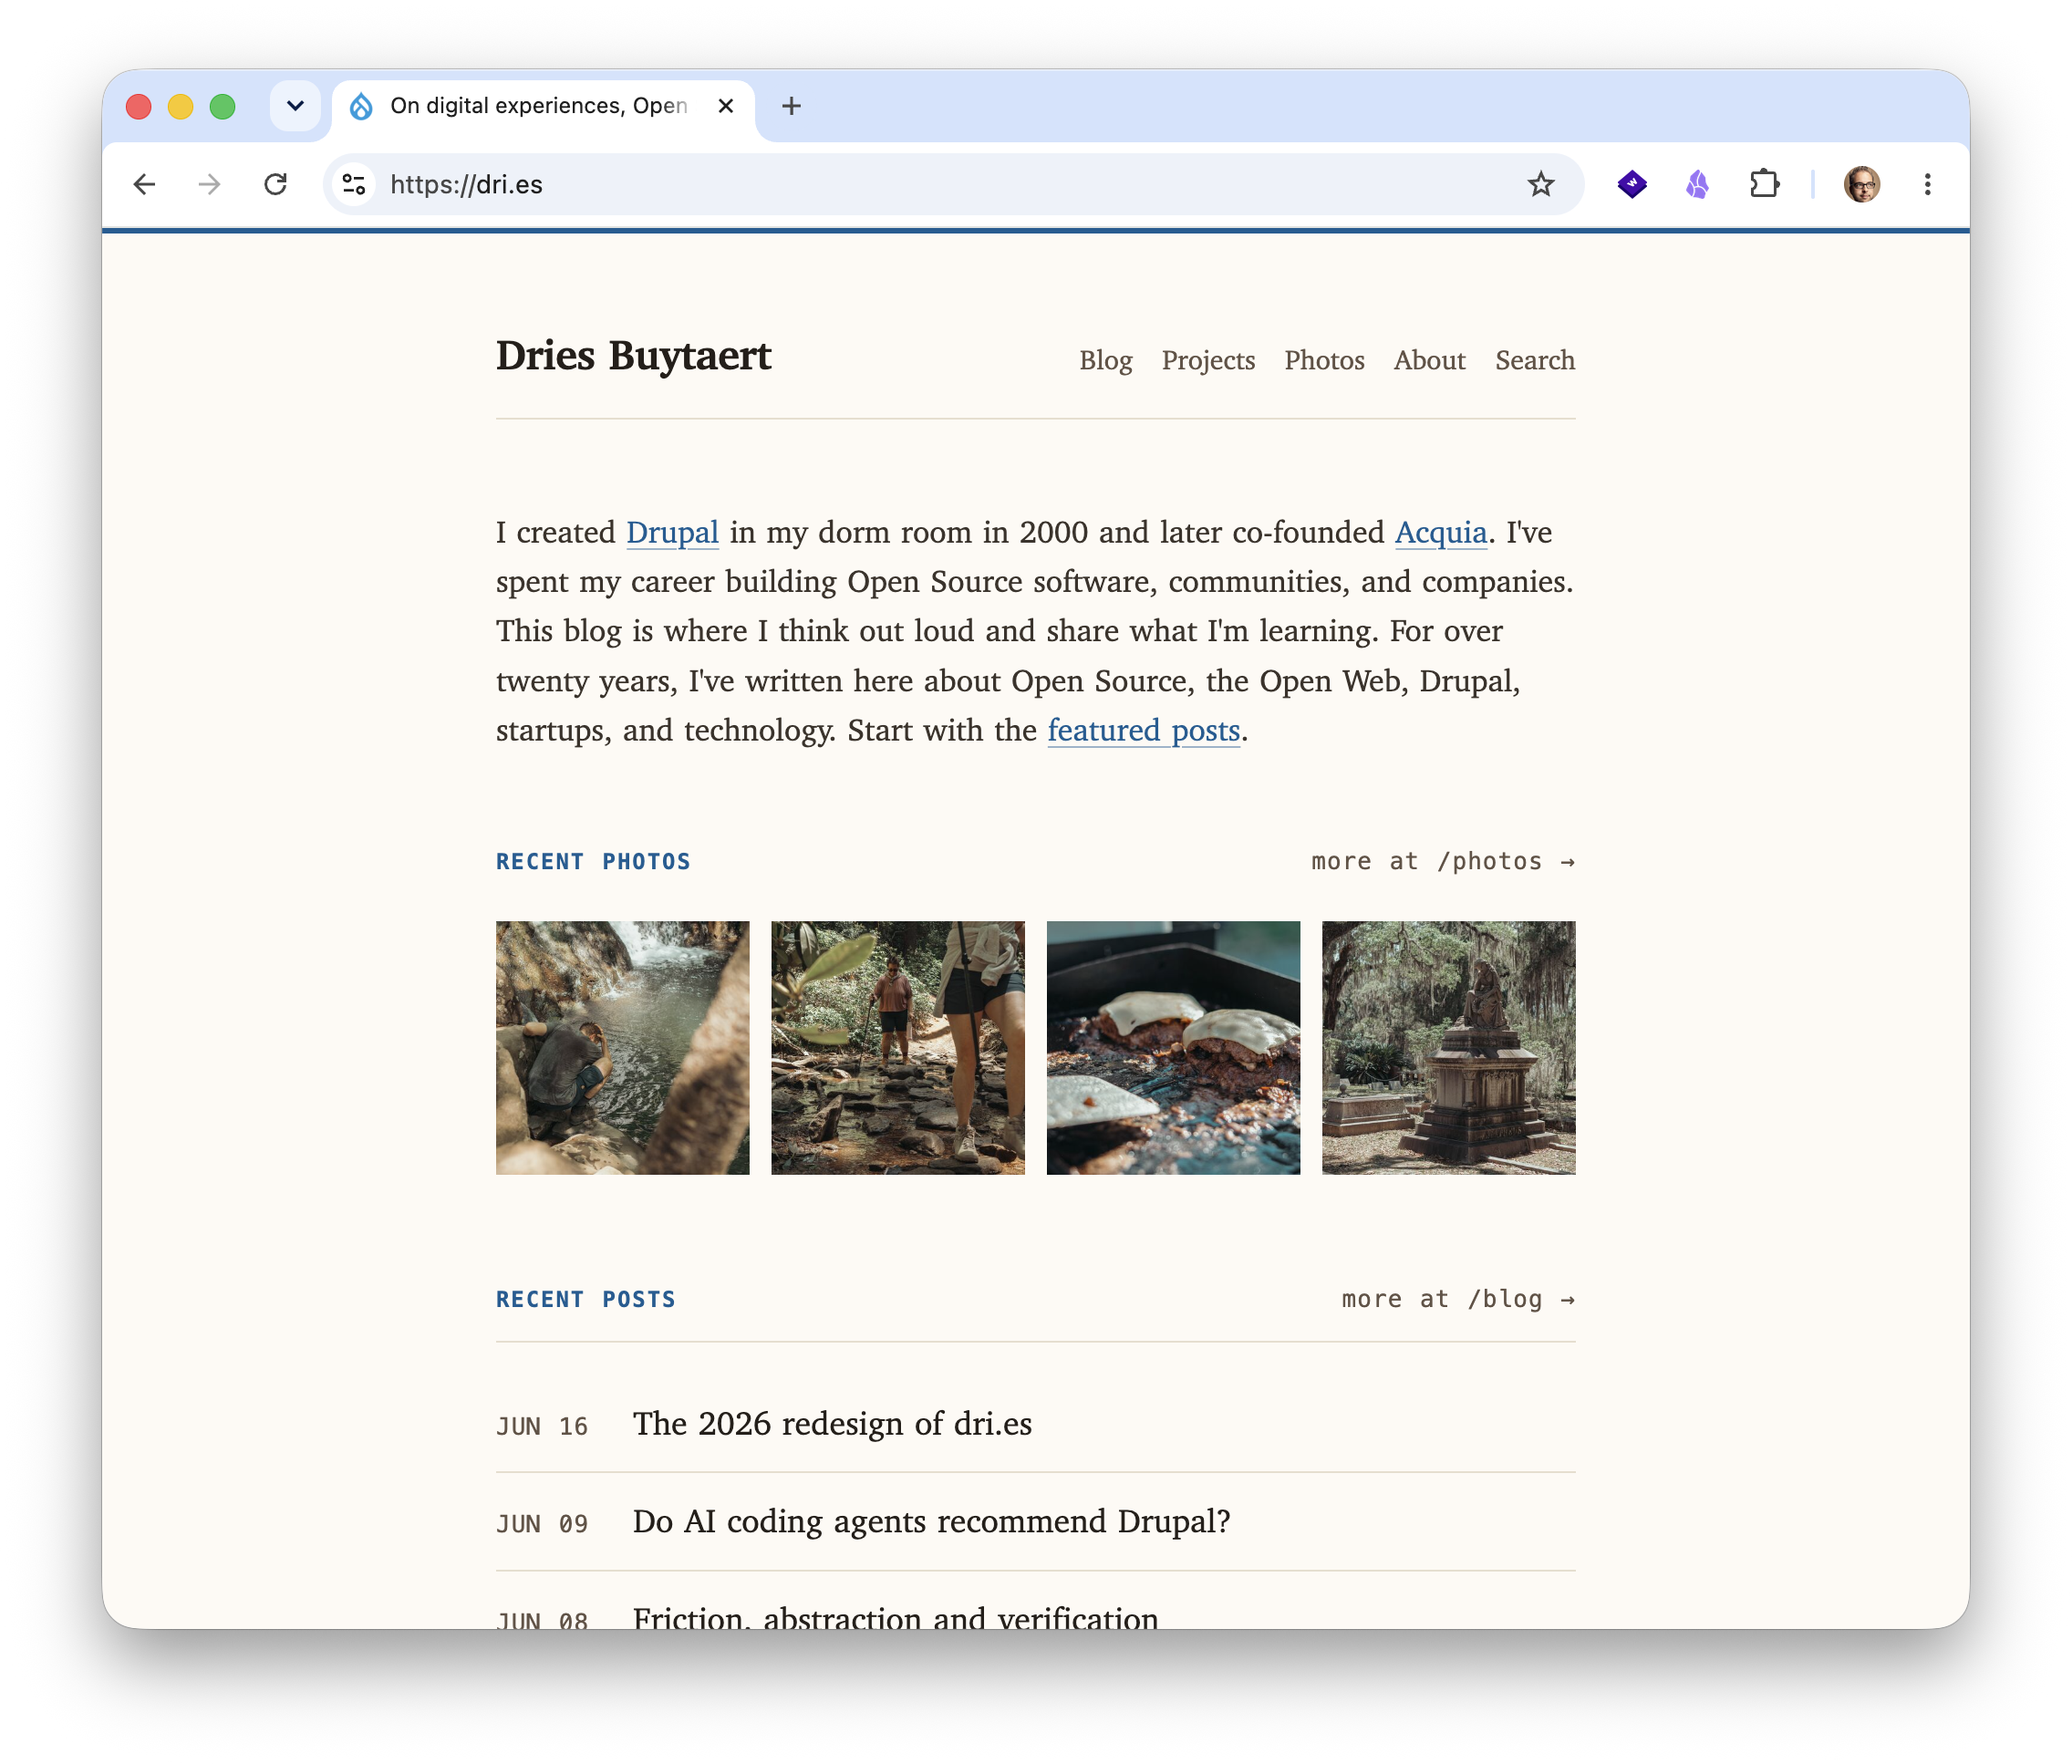
Task: Open the hikers crossing stream photo
Action: [897, 1047]
